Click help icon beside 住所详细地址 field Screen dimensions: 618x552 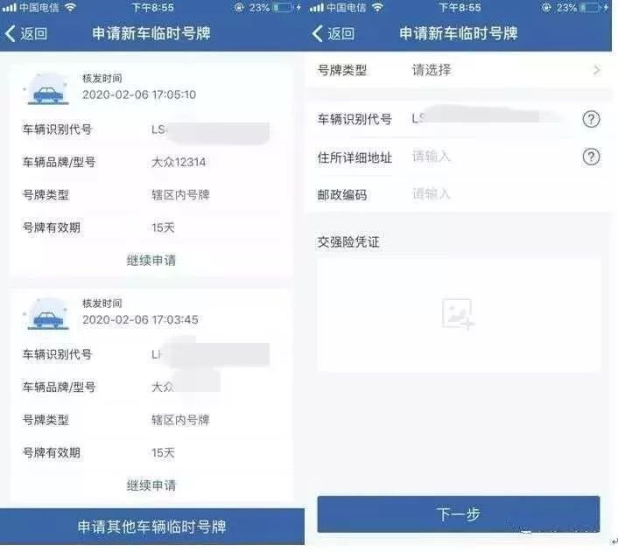point(591,157)
